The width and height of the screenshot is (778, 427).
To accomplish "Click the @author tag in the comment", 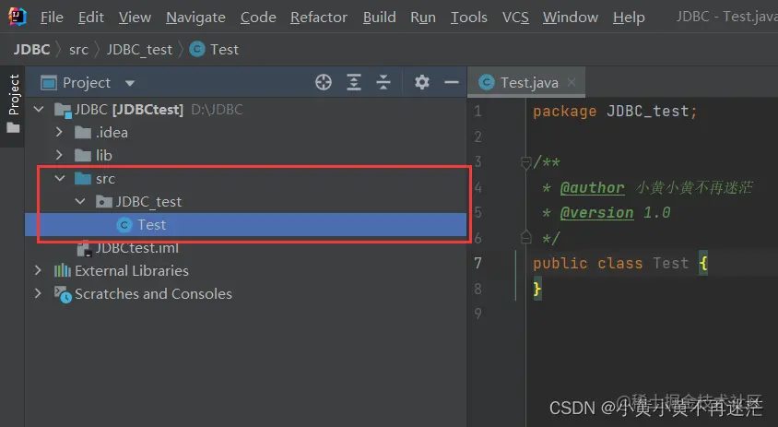I will point(592,188).
